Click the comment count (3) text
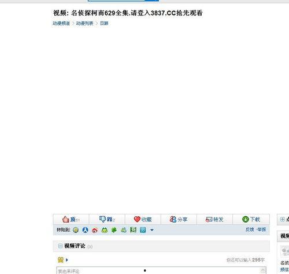289x274 pixels. 90,246
